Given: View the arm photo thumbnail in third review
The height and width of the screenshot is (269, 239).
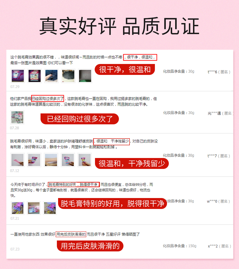Looking at the screenshot, I should (51, 160).
